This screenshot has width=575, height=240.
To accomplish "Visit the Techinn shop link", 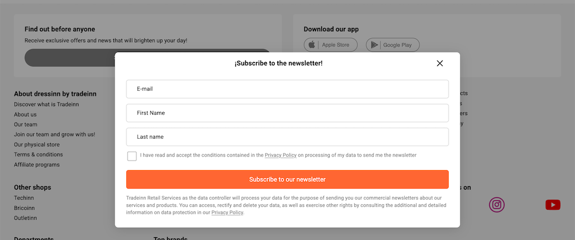I will coord(24,198).
